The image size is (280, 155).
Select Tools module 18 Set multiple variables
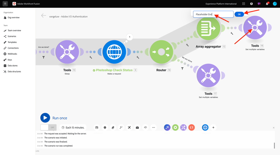pyautogui.click(x=255, y=28)
